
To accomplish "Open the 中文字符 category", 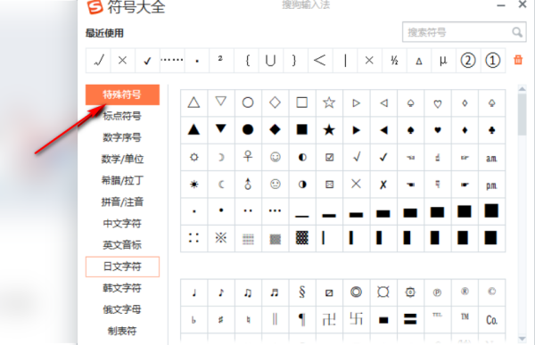I will pos(122,224).
